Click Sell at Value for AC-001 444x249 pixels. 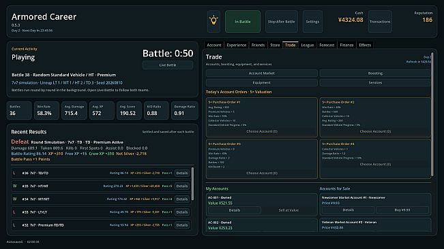tap(288, 210)
